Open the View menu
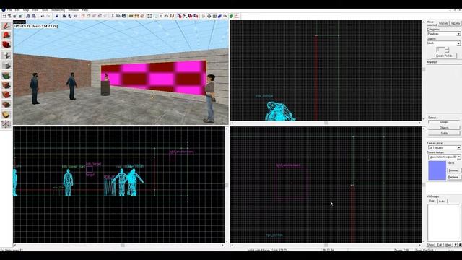This screenshot has width=462, height=260. coord(35,10)
